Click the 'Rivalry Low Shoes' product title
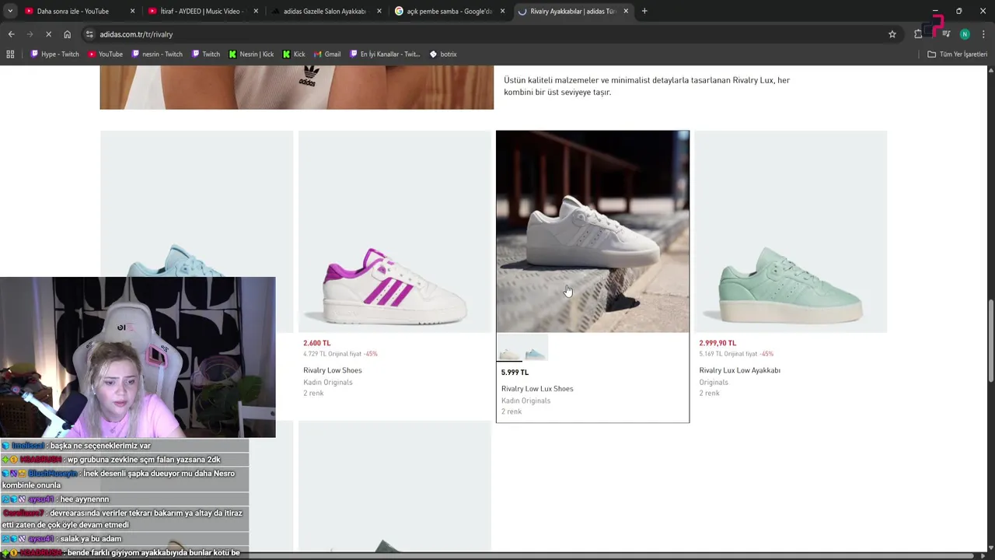Image resolution: width=995 pixels, height=560 pixels. tap(332, 370)
